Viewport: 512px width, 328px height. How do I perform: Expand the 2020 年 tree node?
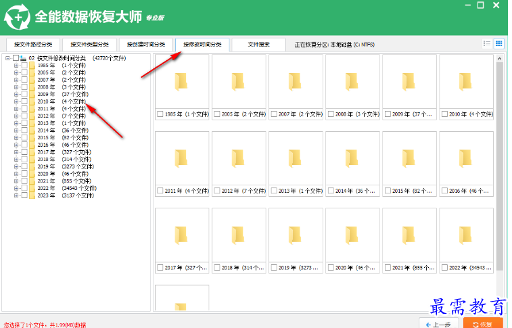pyautogui.click(x=16, y=174)
